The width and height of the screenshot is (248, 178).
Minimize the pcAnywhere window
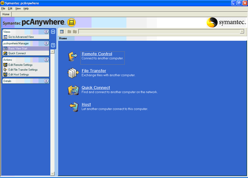(234, 3)
